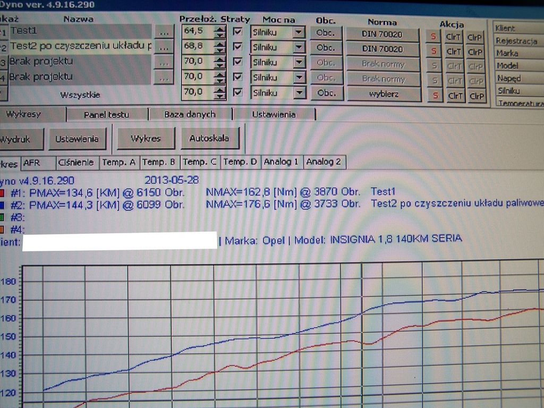
Task: Uncheck Straty checkbox in Wszystkie row
Action: (238, 92)
